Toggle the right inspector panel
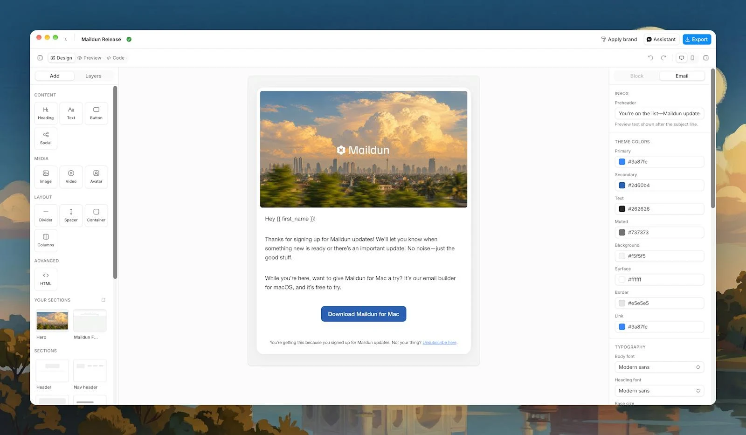 click(x=706, y=58)
